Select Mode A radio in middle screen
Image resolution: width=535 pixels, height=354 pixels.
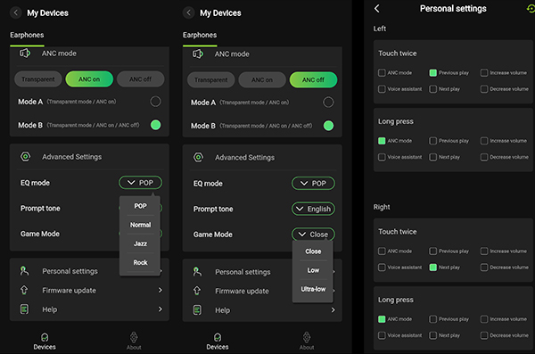click(328, 102)
